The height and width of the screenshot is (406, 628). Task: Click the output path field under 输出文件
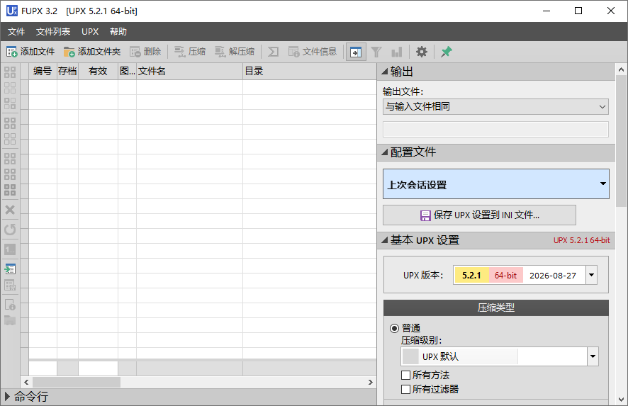[x=495, y=130]
